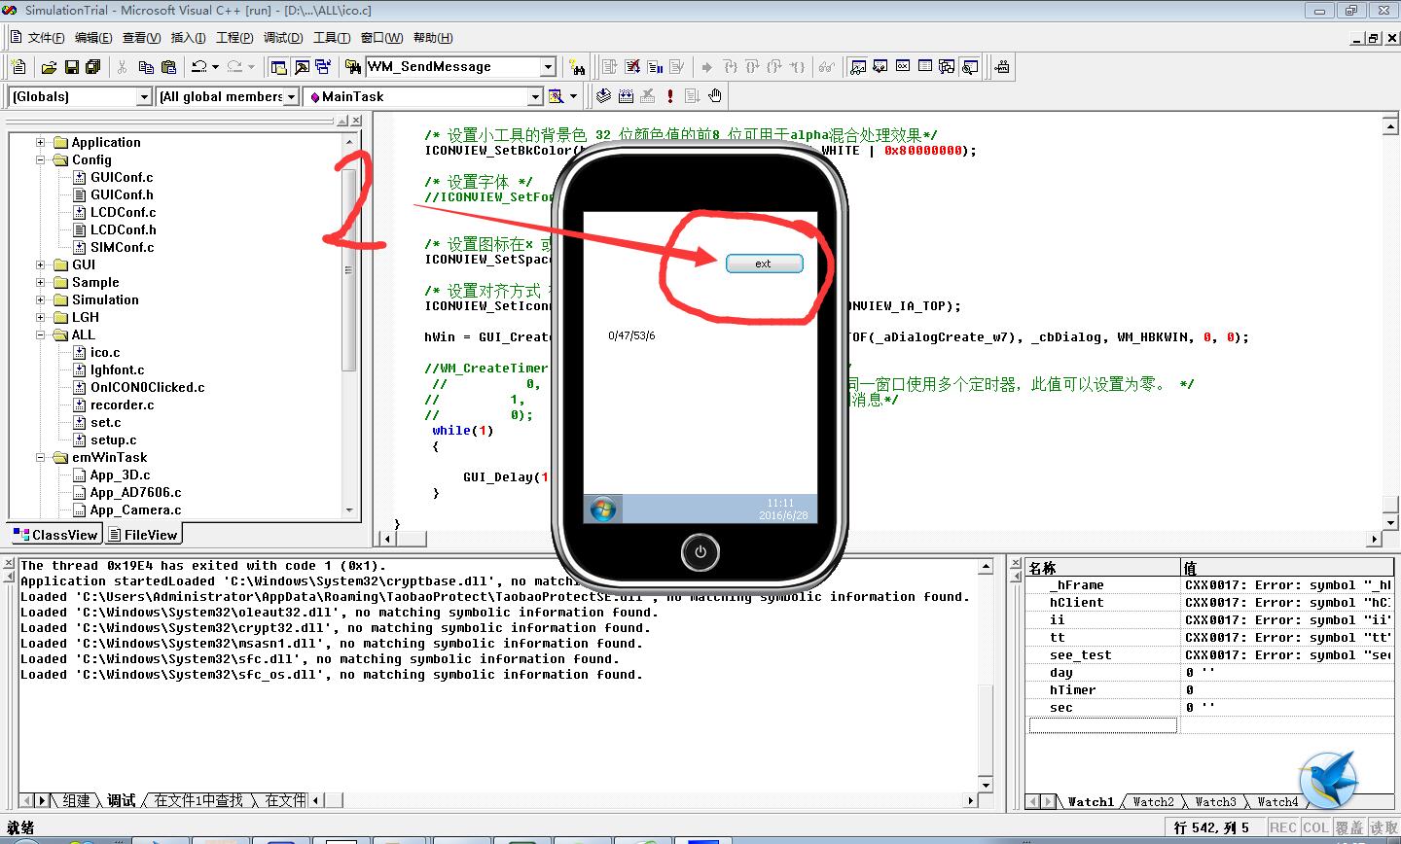The image size is (1401, 844).
Task: Collapse the Config folder
Action: (41, 159)
